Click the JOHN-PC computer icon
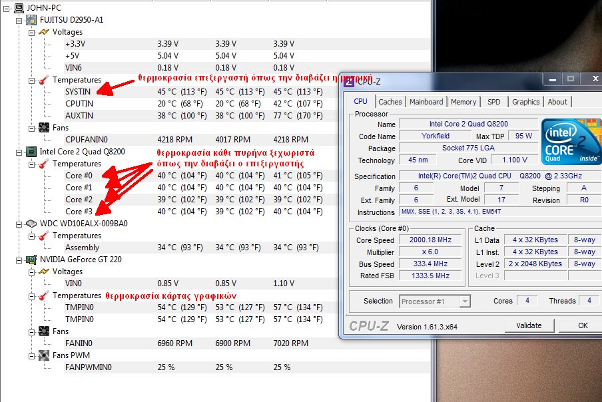 pyautogui.click(x=19, y=7)
